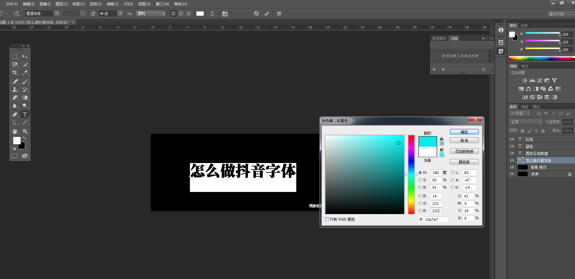Click the hex color input field
The width and height of the screenshot is (575, 279).
435,219
